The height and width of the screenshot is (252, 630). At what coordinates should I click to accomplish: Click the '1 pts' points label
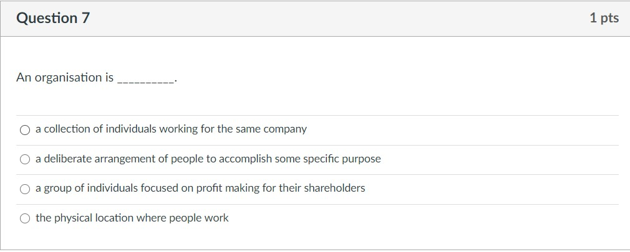coord(604,18)
